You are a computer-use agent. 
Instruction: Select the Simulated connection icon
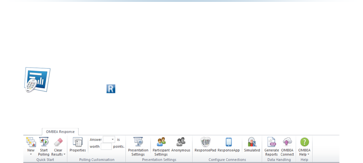pos(252,142)
